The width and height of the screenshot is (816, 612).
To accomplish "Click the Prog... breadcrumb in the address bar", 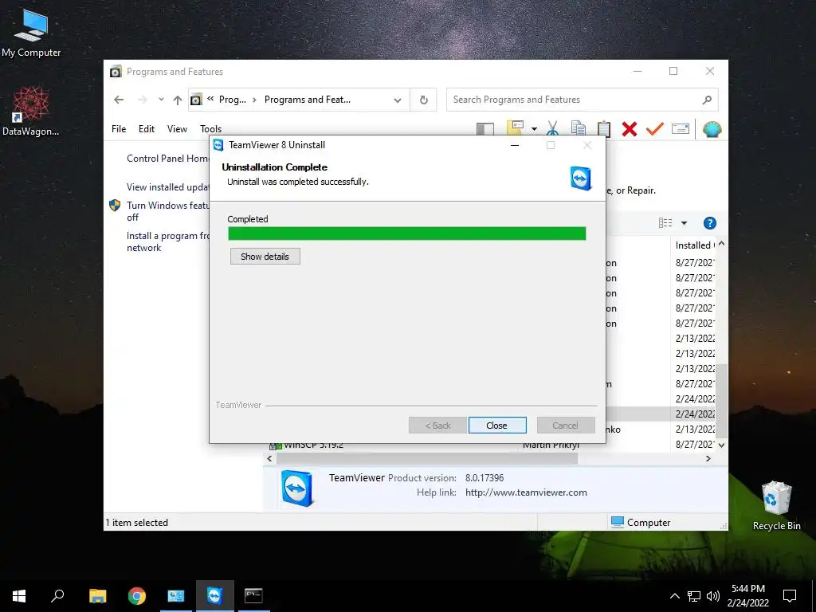I will pyautogui.click(x=232, y=100).
